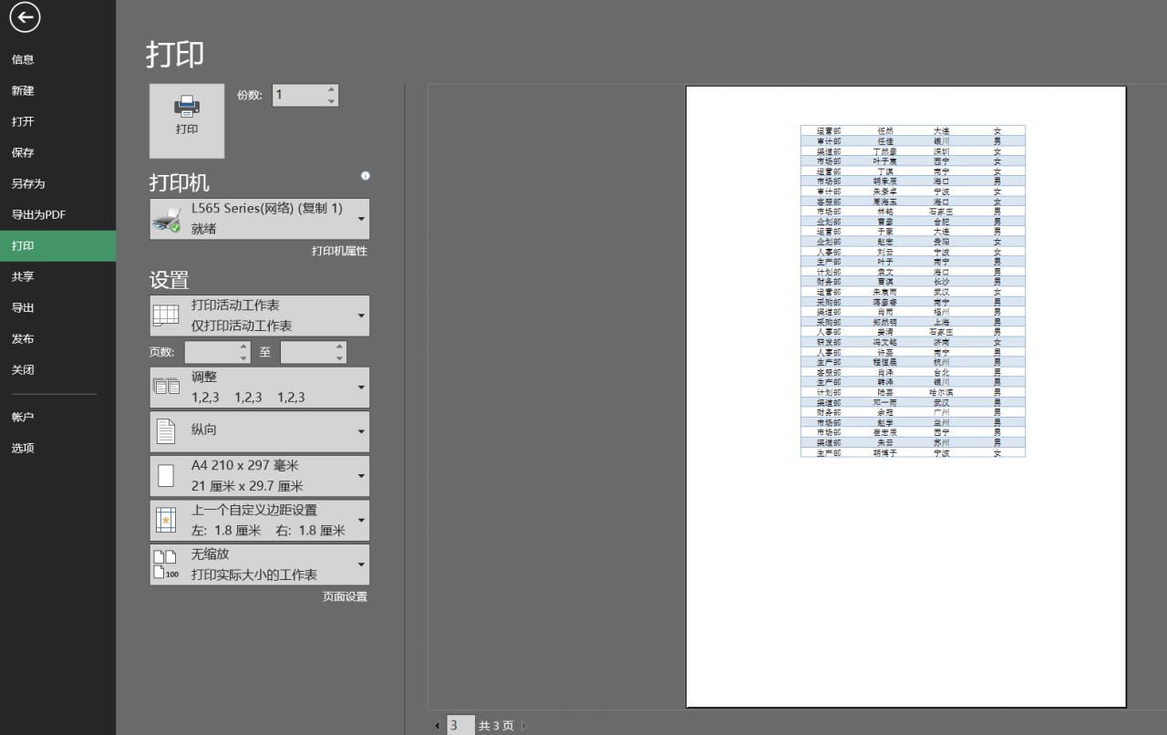Open 调整 collation dropdown

(260, 388)
